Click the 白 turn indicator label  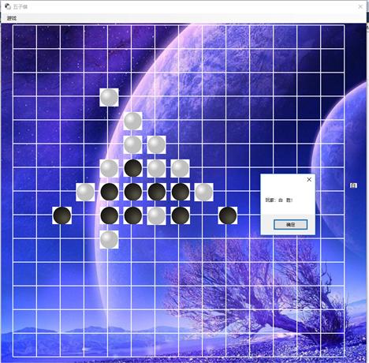353,185
